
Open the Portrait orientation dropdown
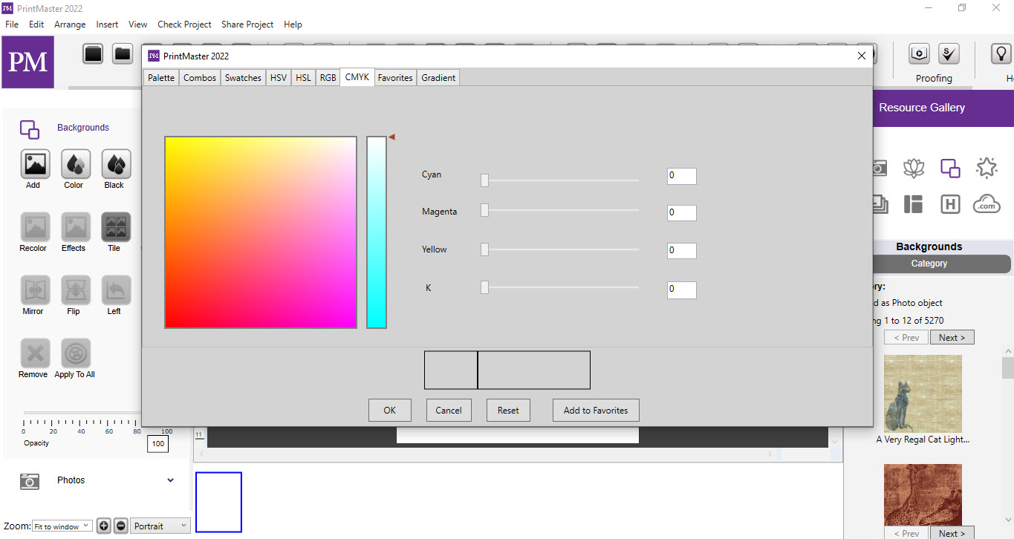coord(160,526)
